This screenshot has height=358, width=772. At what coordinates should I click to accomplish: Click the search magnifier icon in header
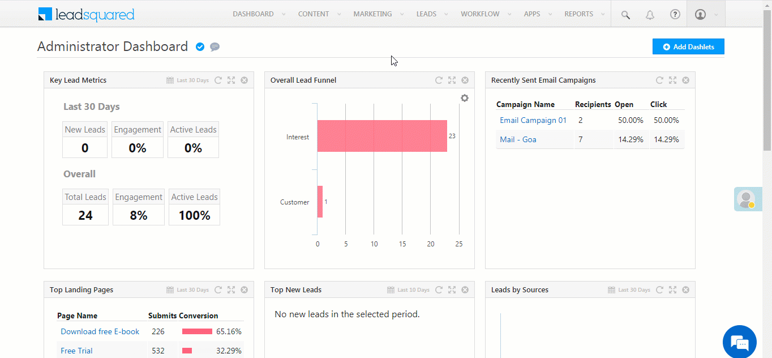(625, 15)
